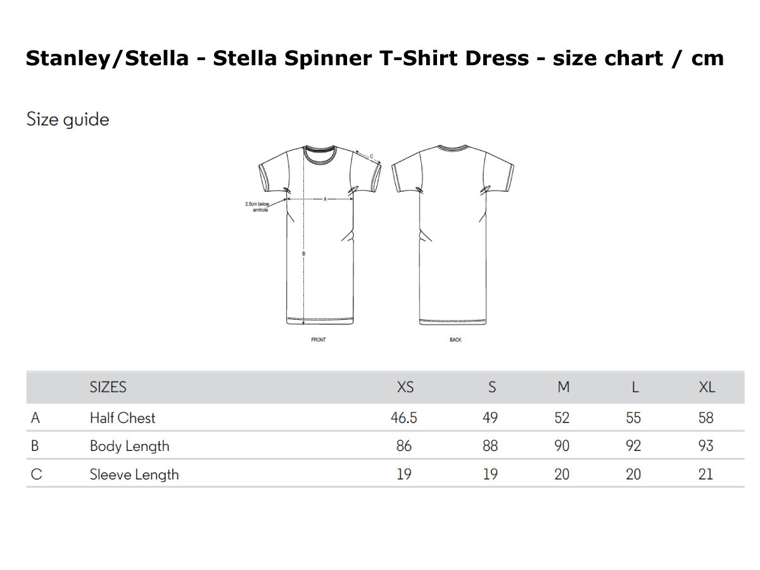Click the Body Length row label
The height and width of the screenshot is (570, 760).
(130, 446)
